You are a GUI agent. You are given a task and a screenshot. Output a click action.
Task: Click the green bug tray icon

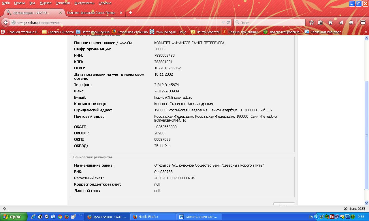tap(353, 217)
